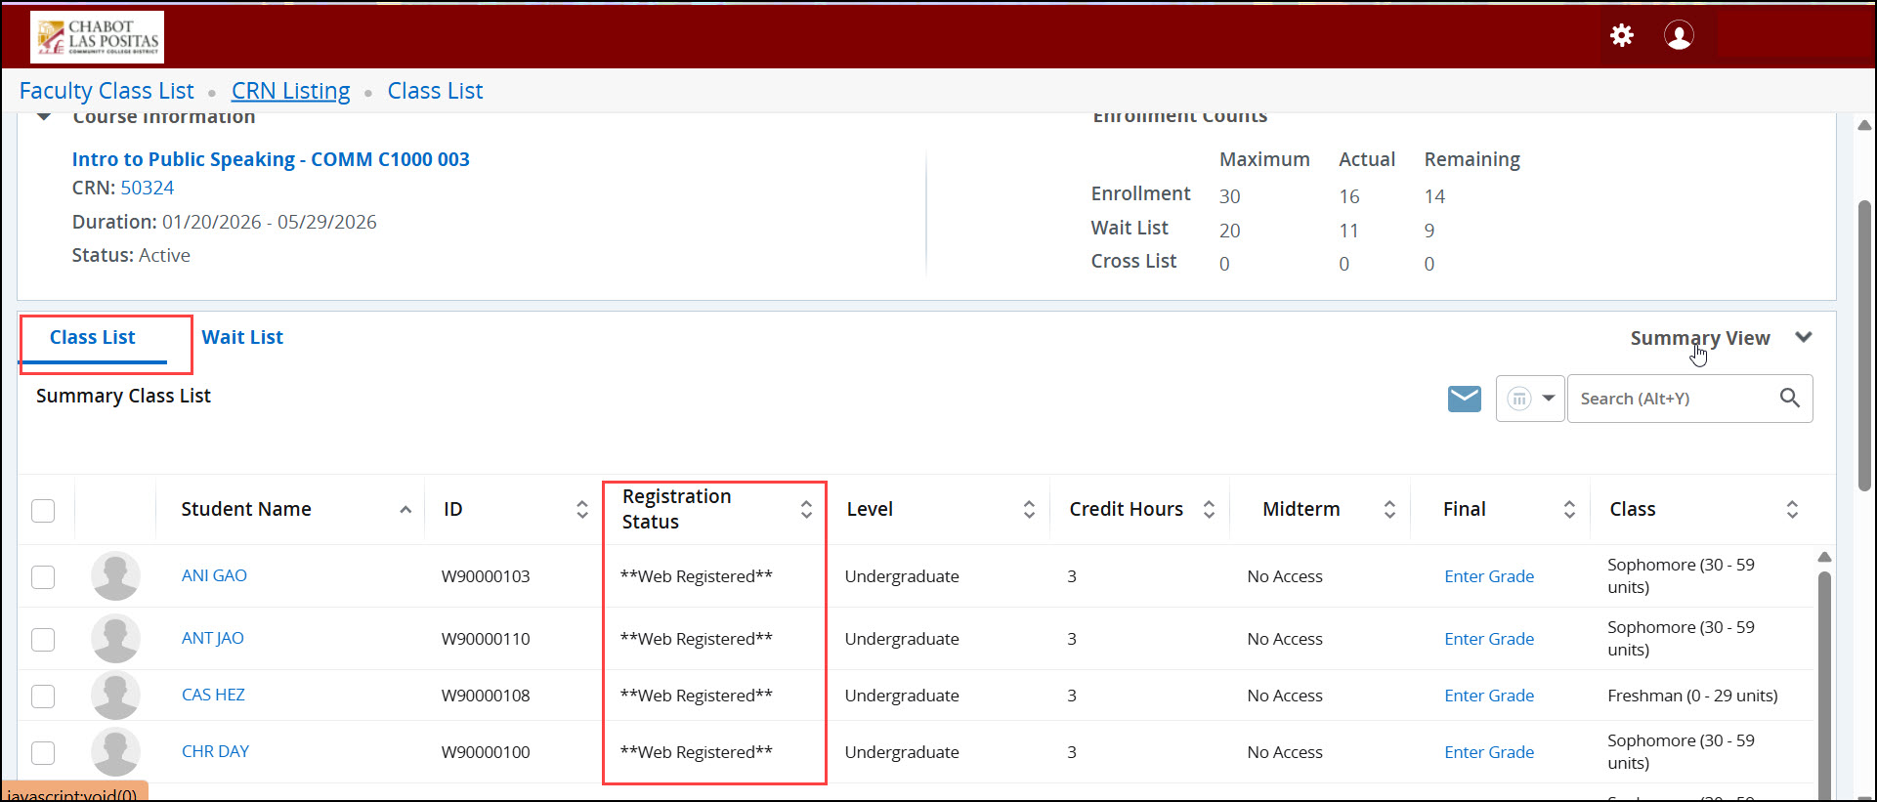1877x802 pixels.
Task: Collapse the Course Information section
Action: [44, 117]
